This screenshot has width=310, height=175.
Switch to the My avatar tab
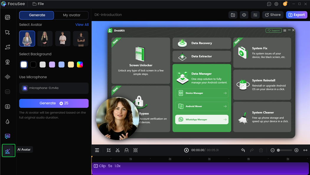coord(71,15)
